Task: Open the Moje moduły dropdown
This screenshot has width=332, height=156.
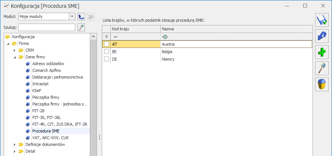Action: click(x=72, y=16)
